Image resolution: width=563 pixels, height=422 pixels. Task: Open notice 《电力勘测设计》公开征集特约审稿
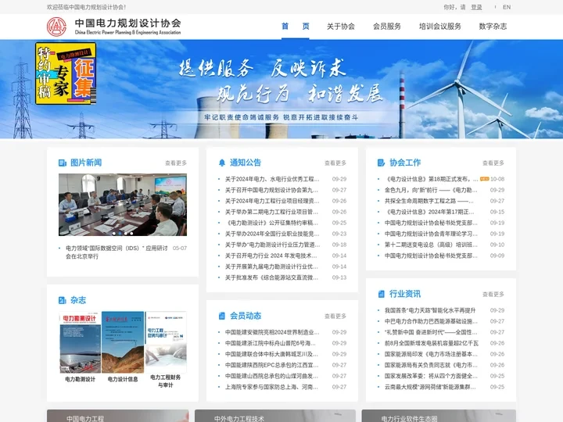pos(271,223)
